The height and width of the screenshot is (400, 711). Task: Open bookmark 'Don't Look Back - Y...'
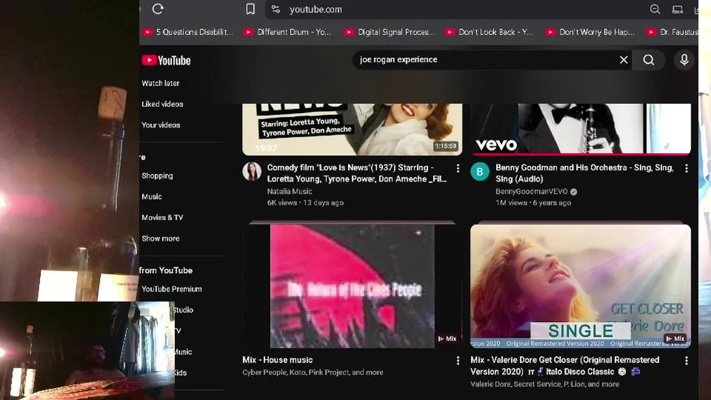tap(489, 32)
